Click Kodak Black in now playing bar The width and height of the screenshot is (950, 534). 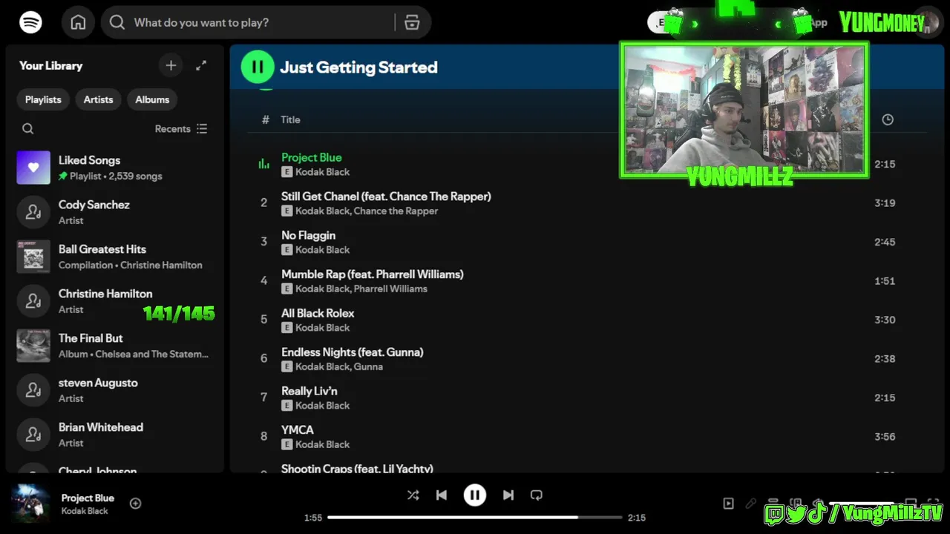[x=85, y=511]
